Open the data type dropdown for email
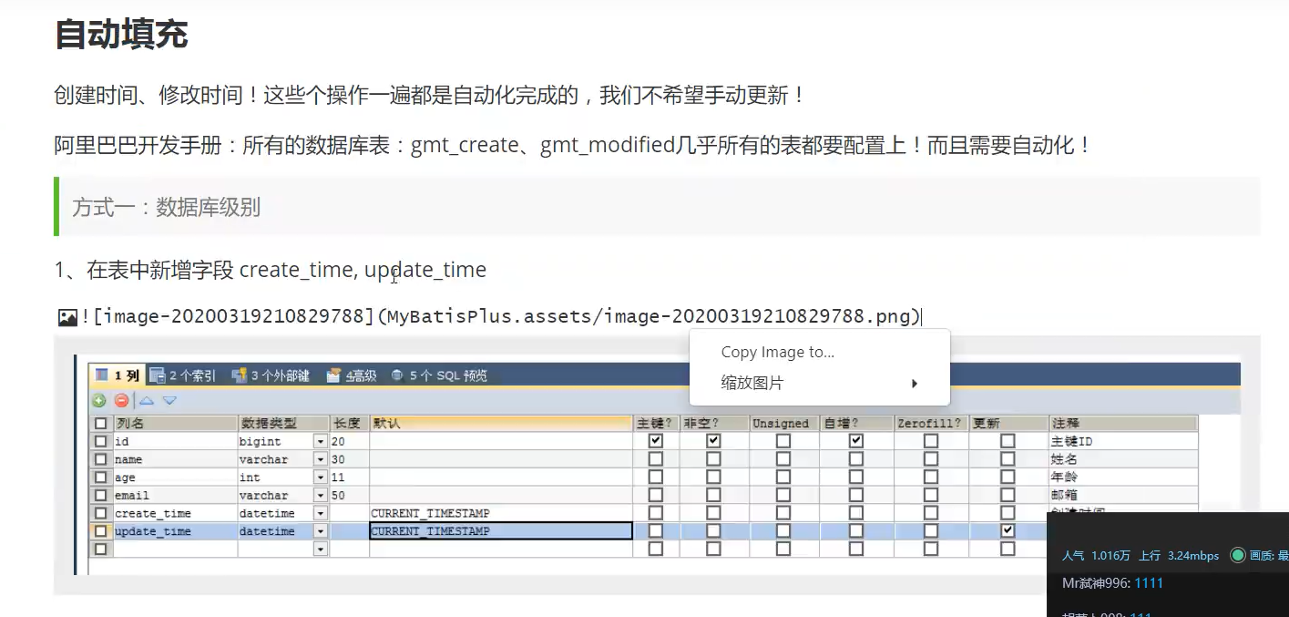 click(320, 495)
